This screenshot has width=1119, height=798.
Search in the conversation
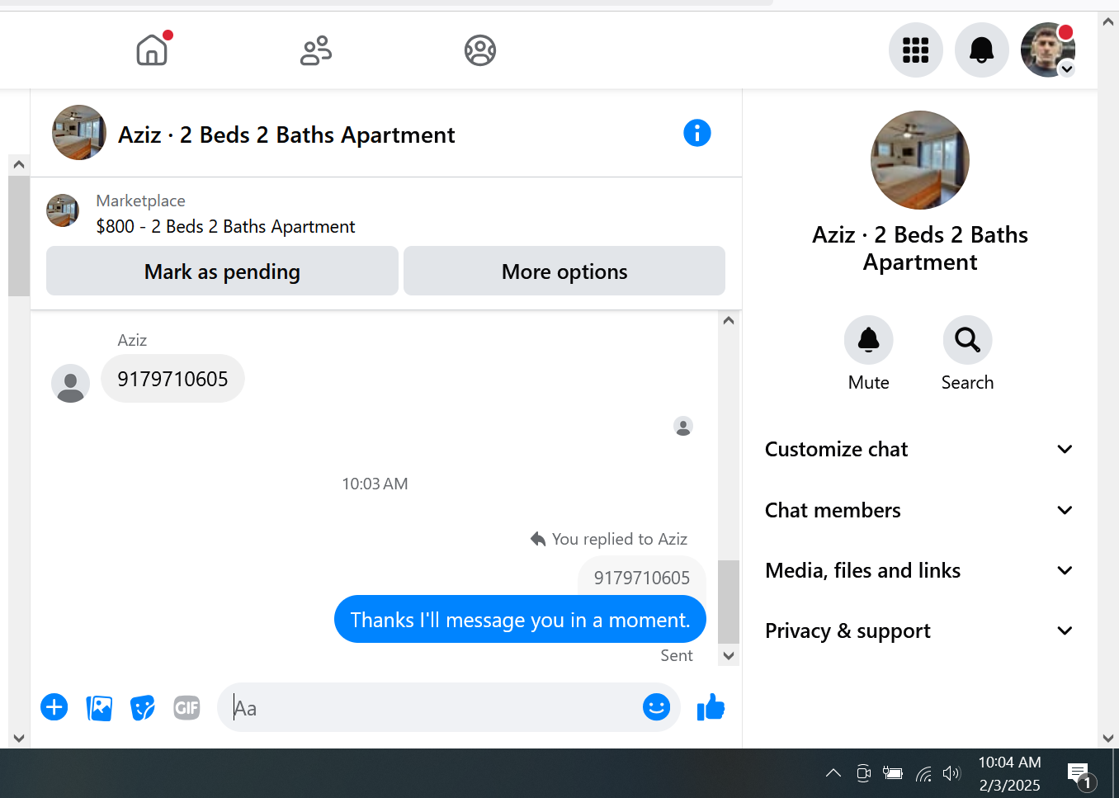(x=968, y=354)
